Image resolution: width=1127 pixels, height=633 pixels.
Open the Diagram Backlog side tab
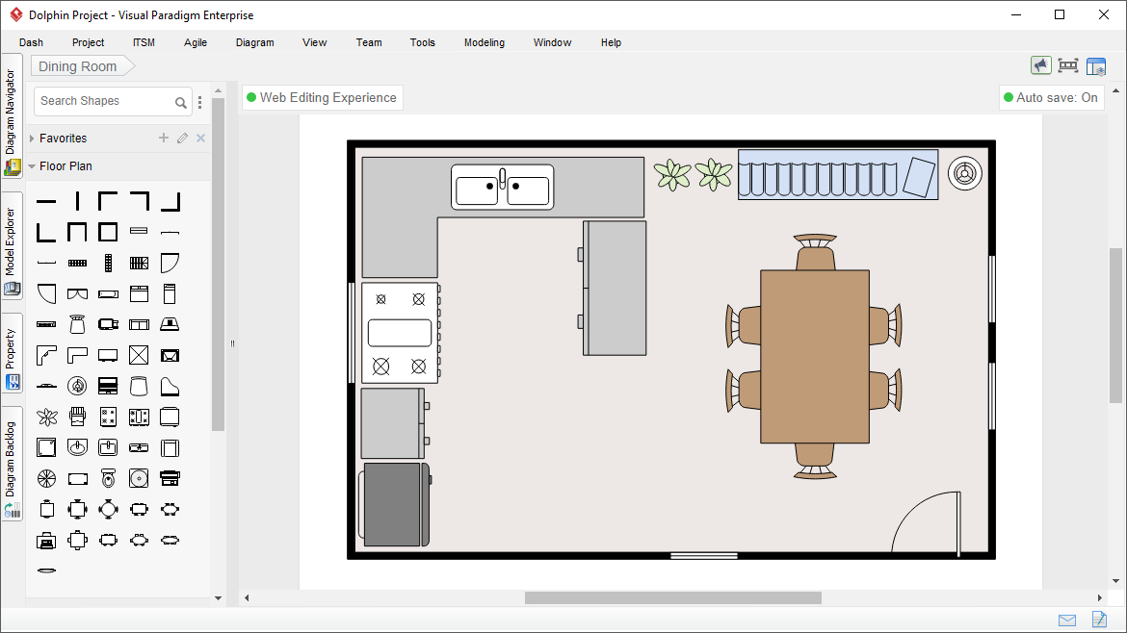pyautogui.click(x=12, y=464)
